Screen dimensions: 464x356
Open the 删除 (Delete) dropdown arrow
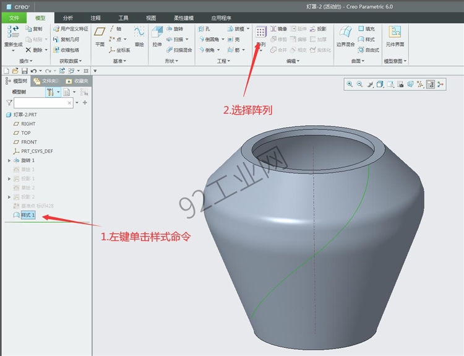pyautogui.click(x=46, y=50)
